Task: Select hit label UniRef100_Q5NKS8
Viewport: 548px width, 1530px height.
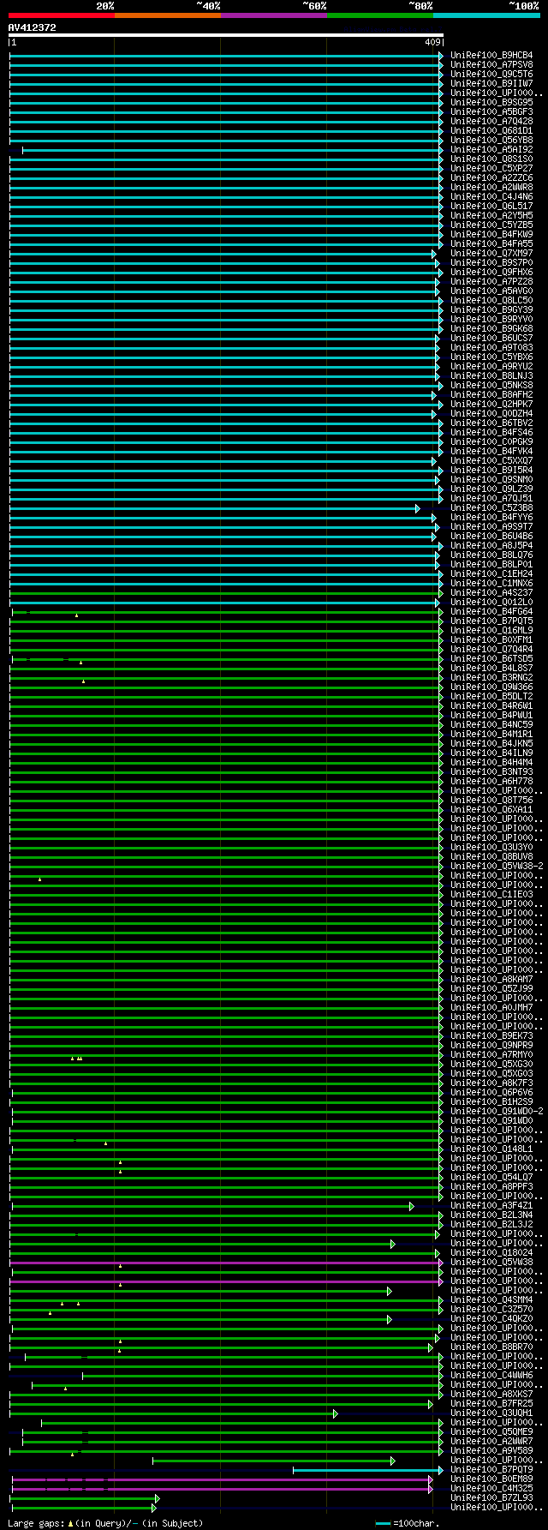Action: pyautogui.click(x=491, y=386)
